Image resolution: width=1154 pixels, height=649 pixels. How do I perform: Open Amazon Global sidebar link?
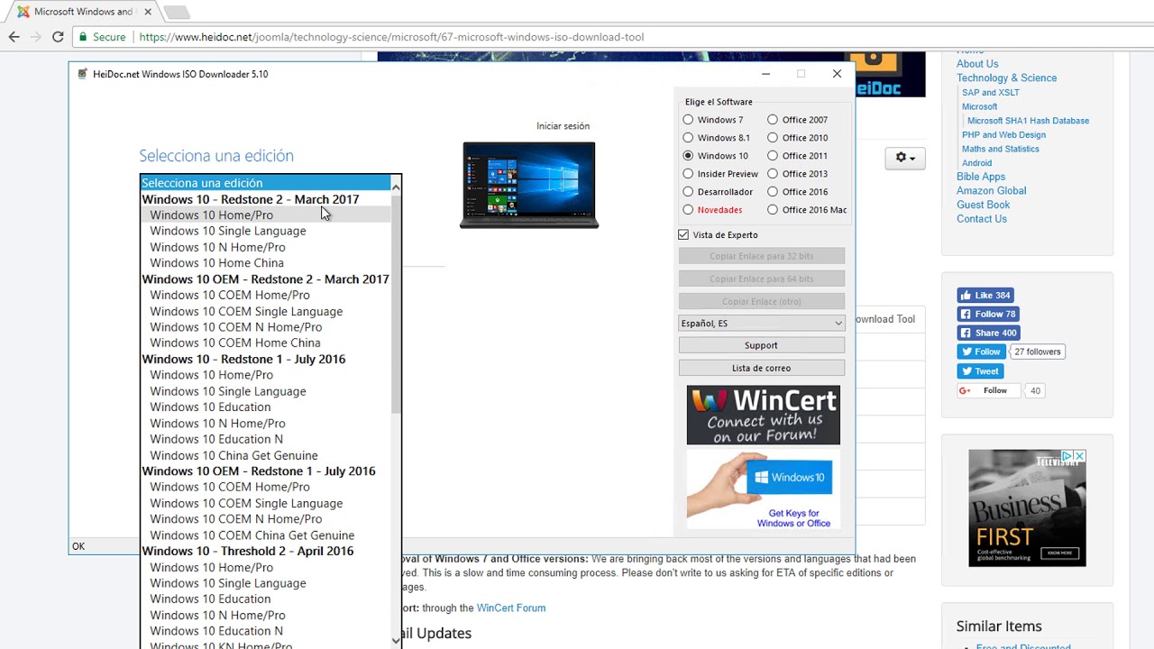[991, 190]
